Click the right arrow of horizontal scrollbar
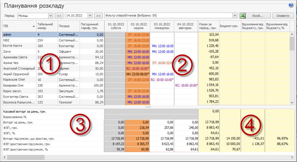 pyautogui.click(x=292, y=157)
